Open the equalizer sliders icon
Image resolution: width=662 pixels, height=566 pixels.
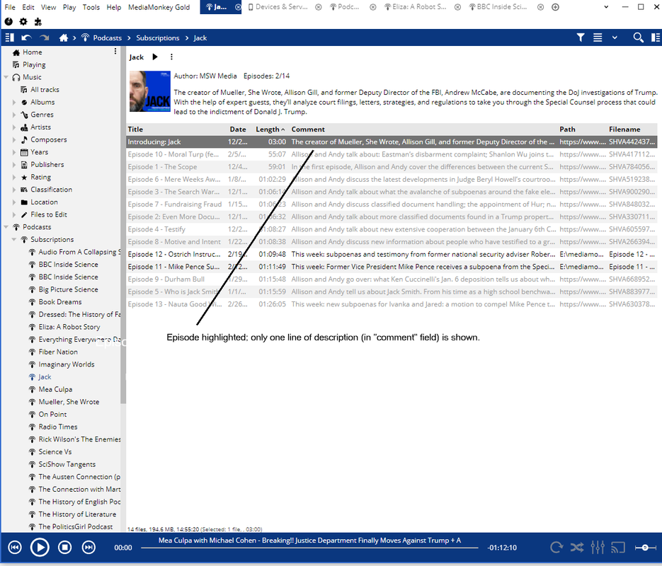[598, 548]
